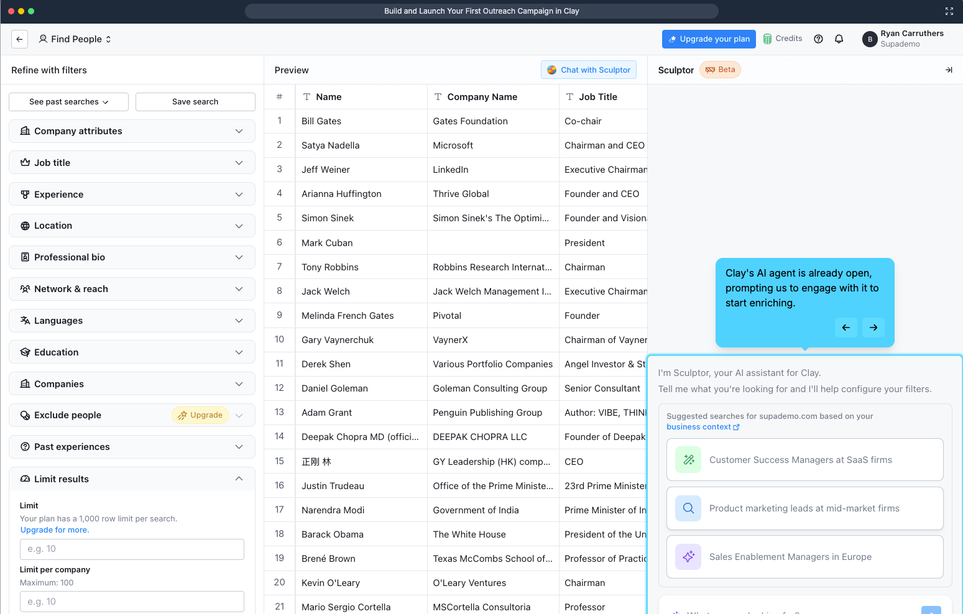Collapse the Limit results section
The width and height of the screenshot is (963, 614).
[x=132, y=479]
